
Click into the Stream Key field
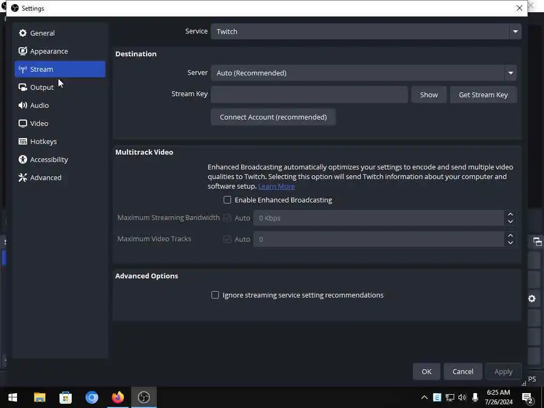coord(309,95)
